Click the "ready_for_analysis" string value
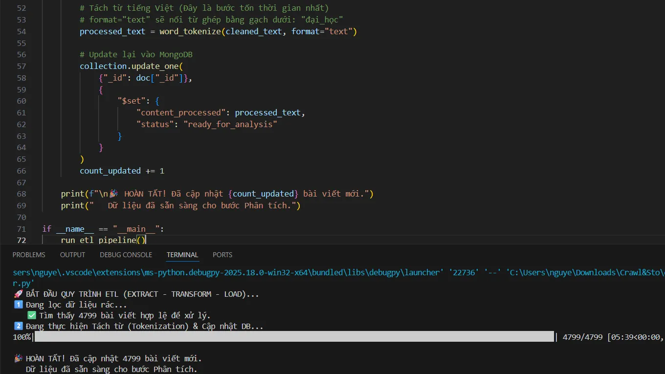 pyautogui.click(x=230, y=124)
